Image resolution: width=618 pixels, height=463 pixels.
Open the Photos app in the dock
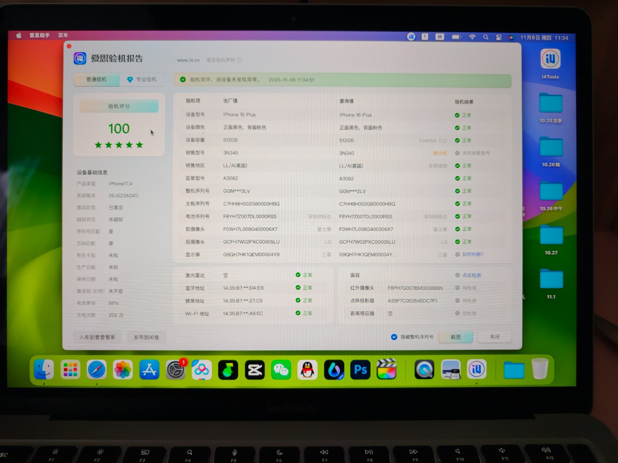[123, 370]
